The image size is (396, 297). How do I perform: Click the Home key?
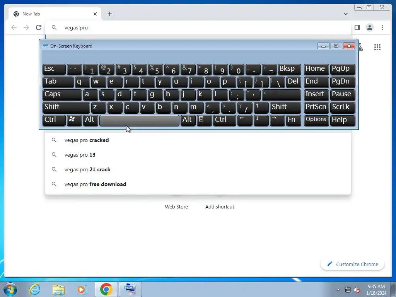tap(316, 69)
